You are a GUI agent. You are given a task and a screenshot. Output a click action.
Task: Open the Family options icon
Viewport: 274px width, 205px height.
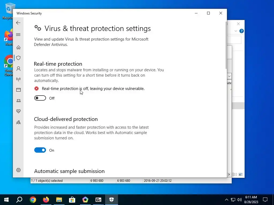18,122
